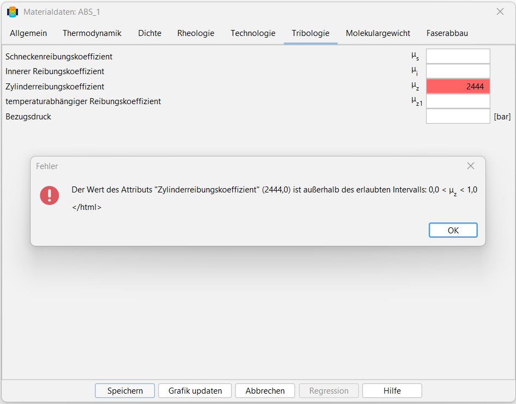Click the red Zylinderreibungskoeffizient field with 2444
516x404 pixels.
click(x=458, y=87)
